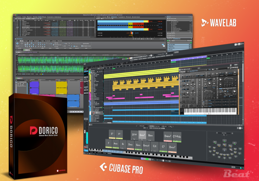Trigger the F chord pad
Screen dimensions: 259x181
(x=108, y=144)
